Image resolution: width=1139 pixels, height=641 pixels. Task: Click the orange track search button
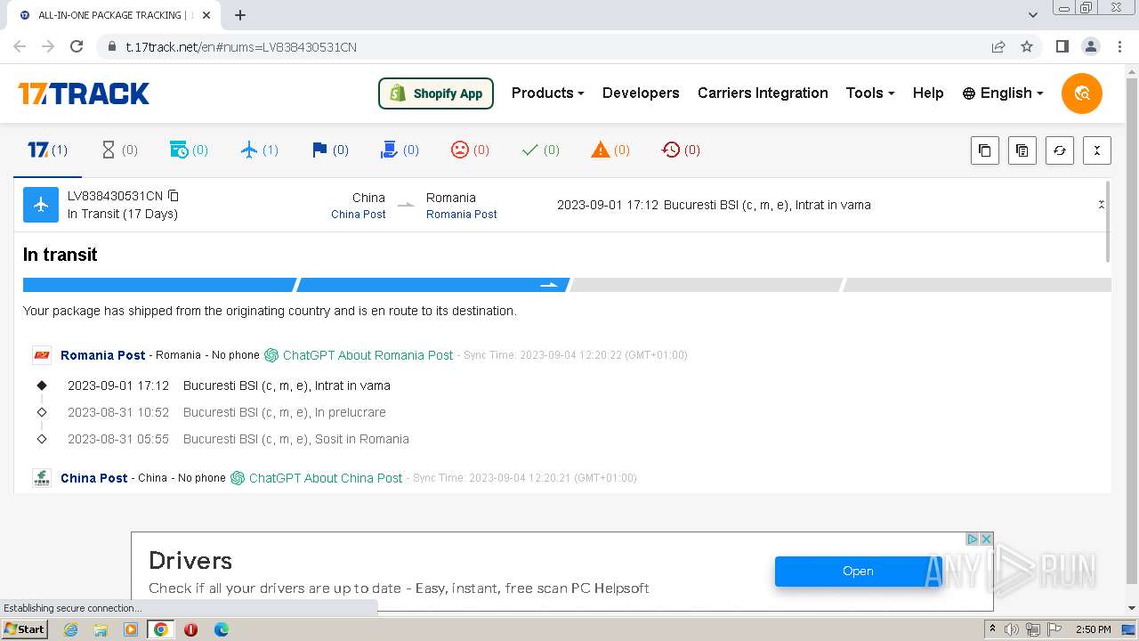coord(1082,93)
